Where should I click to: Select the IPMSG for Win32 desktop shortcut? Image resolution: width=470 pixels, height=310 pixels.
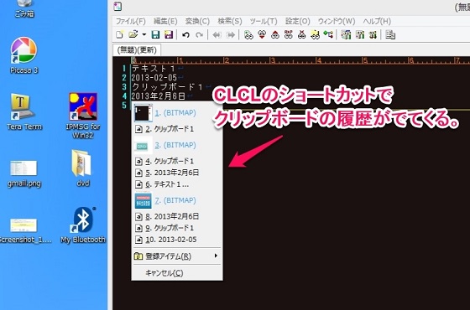click(x=83, y=116)
